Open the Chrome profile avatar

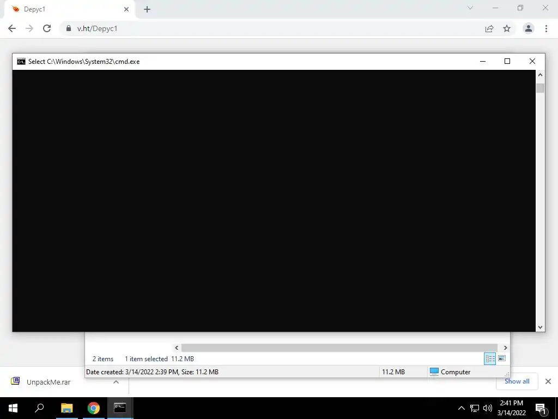pos(529,28)
